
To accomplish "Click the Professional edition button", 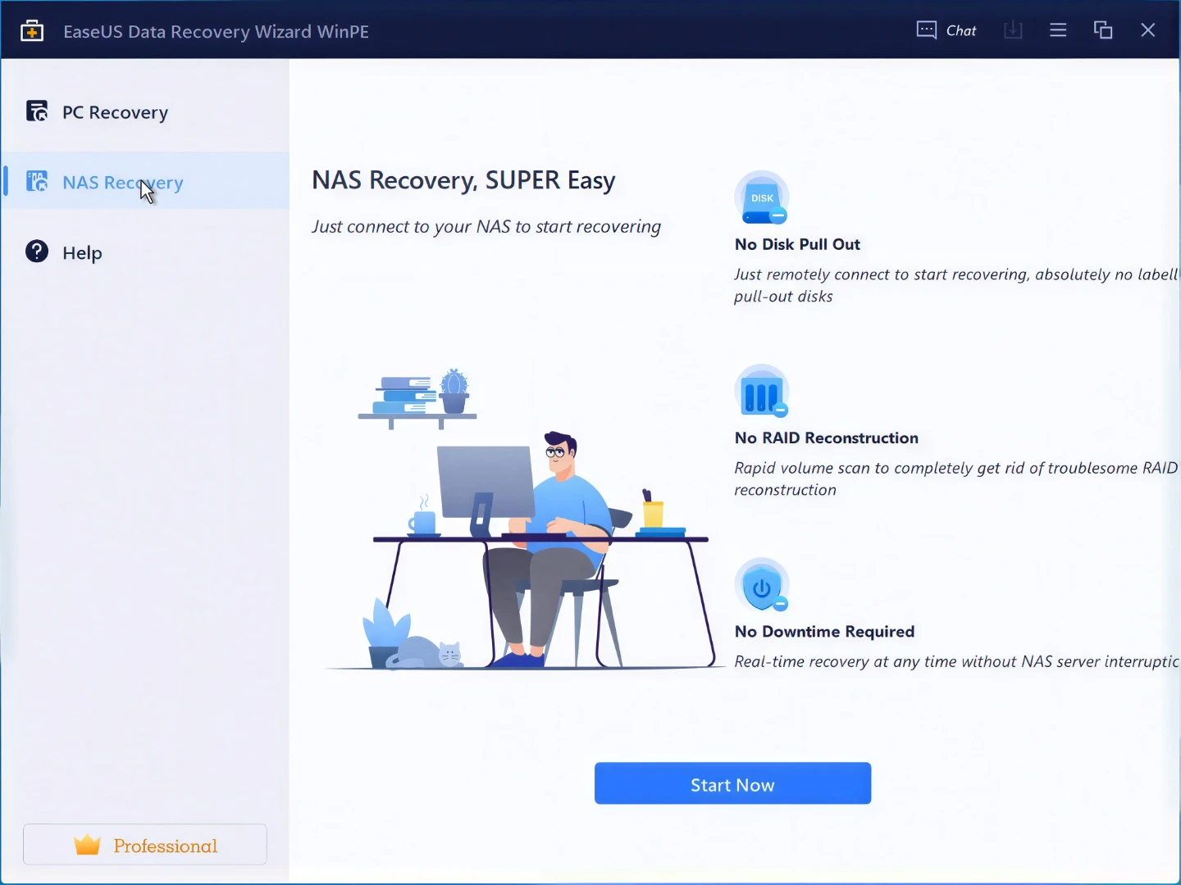I will pyautogui.click(x=145, y=845).
